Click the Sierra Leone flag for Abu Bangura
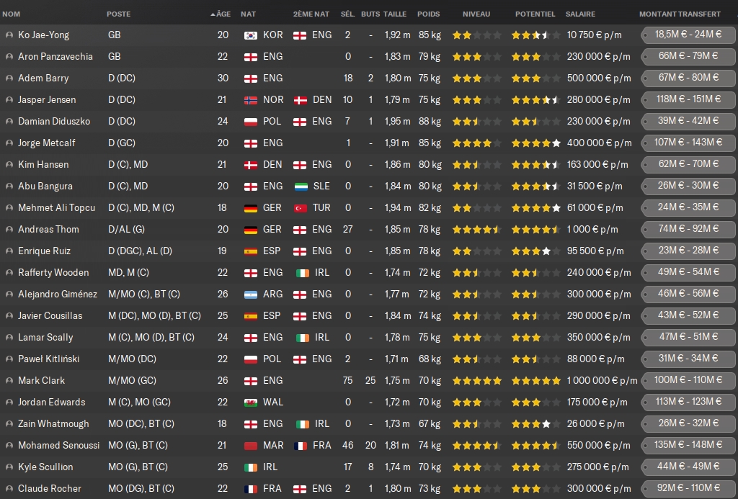Viewport: 738px width, 499px height. (301, 186)
